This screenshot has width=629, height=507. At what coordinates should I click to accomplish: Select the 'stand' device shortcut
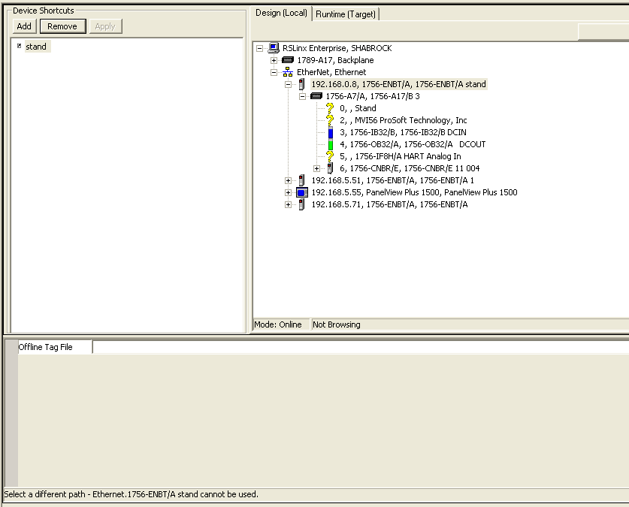click(36, 47)
